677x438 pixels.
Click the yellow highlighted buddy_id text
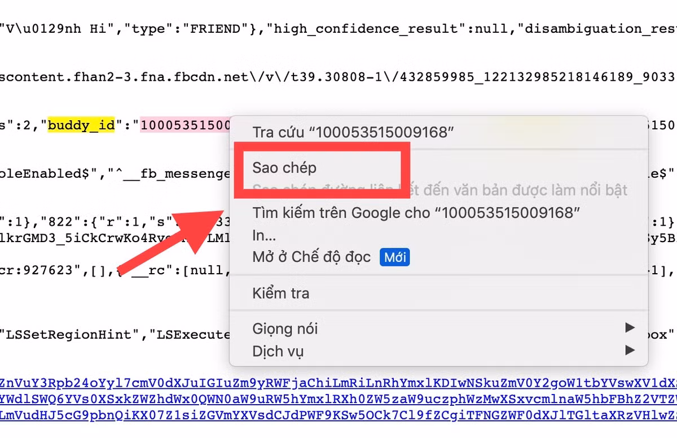pyautogui.click(x=81, y=125)
